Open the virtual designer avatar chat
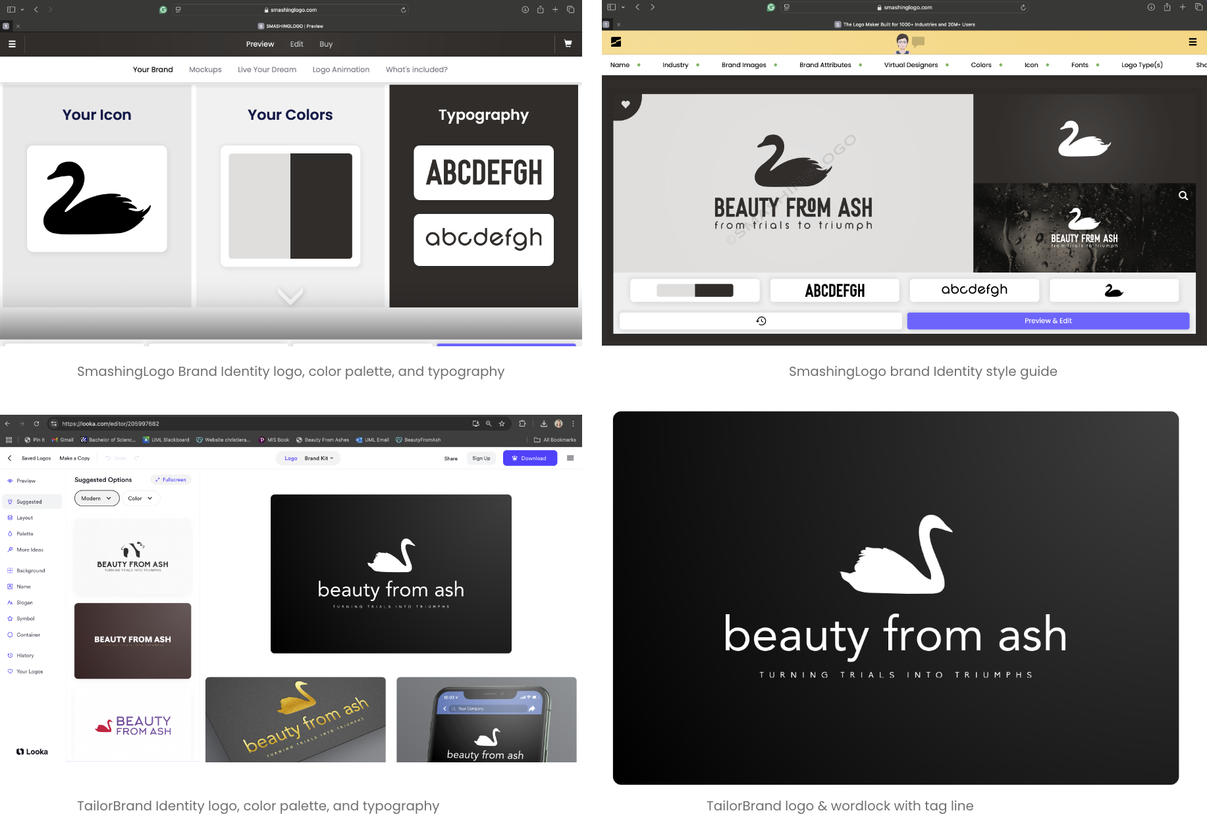The width and height of the screenshot is (1207, 815). click(x=903, y=43)
